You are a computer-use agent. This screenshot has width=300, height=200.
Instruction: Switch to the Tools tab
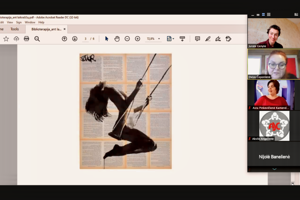[15, 29]
